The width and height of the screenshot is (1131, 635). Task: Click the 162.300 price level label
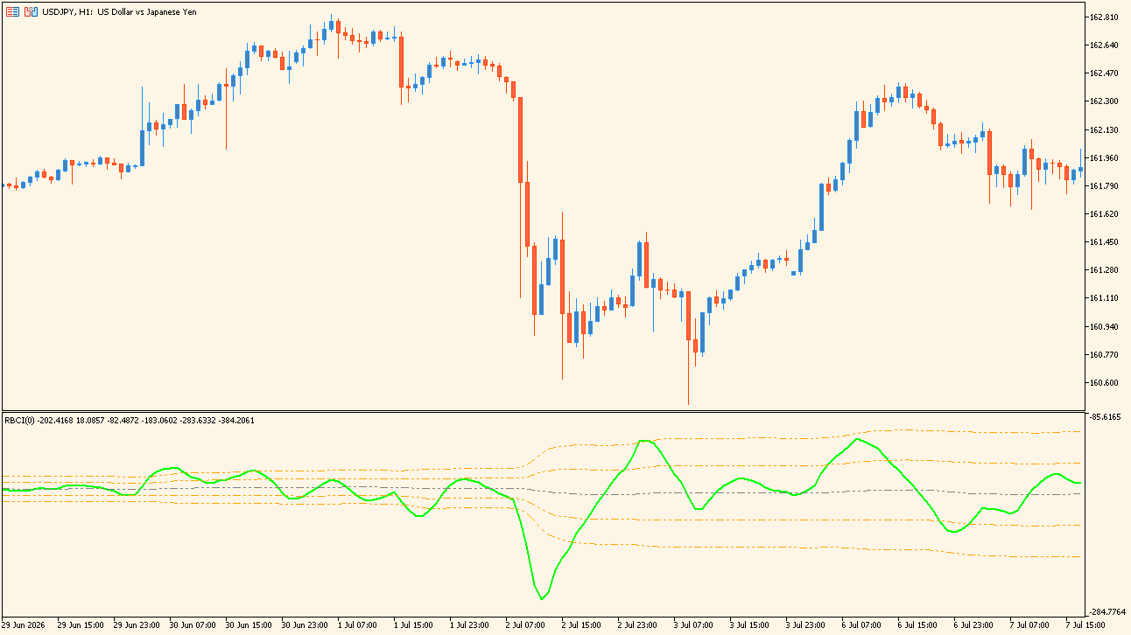point(1105,101)
